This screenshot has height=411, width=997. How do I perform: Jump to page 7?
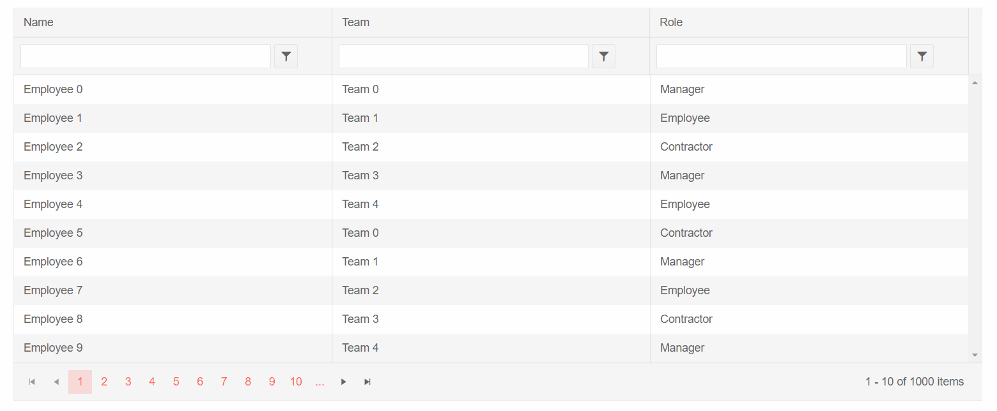tap(224, 382)
